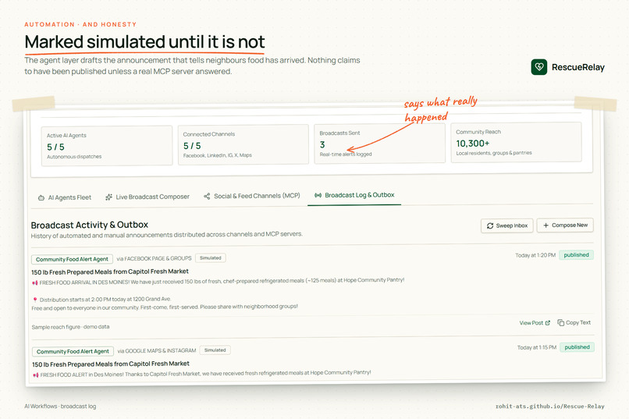Click the megaphone icon beside 'FRESH FOOD ARRIVAL IN DES MOINES'

click(35, 282)
